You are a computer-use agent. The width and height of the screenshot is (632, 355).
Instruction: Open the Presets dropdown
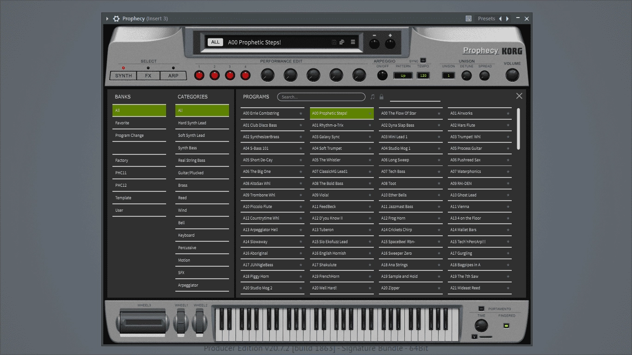[486, 18]
